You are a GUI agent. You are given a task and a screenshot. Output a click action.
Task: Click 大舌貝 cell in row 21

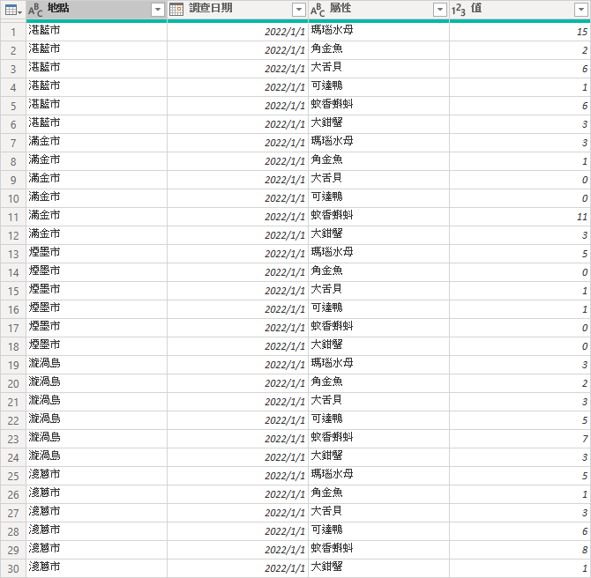(378, 402)
